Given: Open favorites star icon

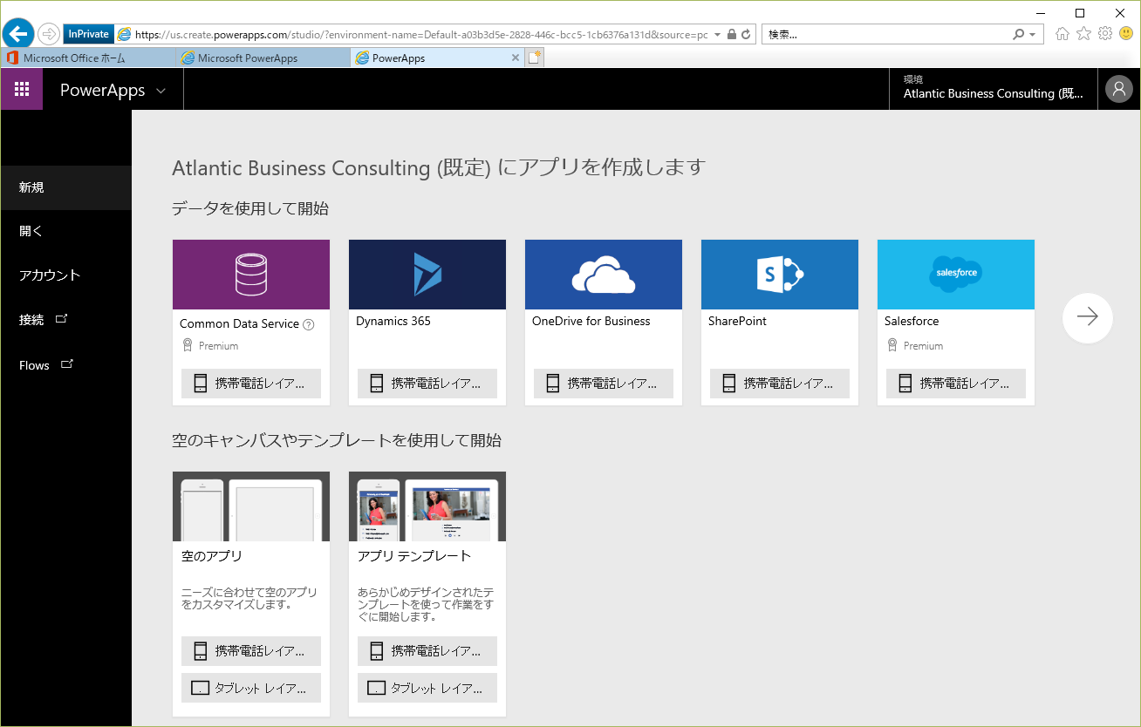Looking at the screenshot, I should coord(1083,34).
